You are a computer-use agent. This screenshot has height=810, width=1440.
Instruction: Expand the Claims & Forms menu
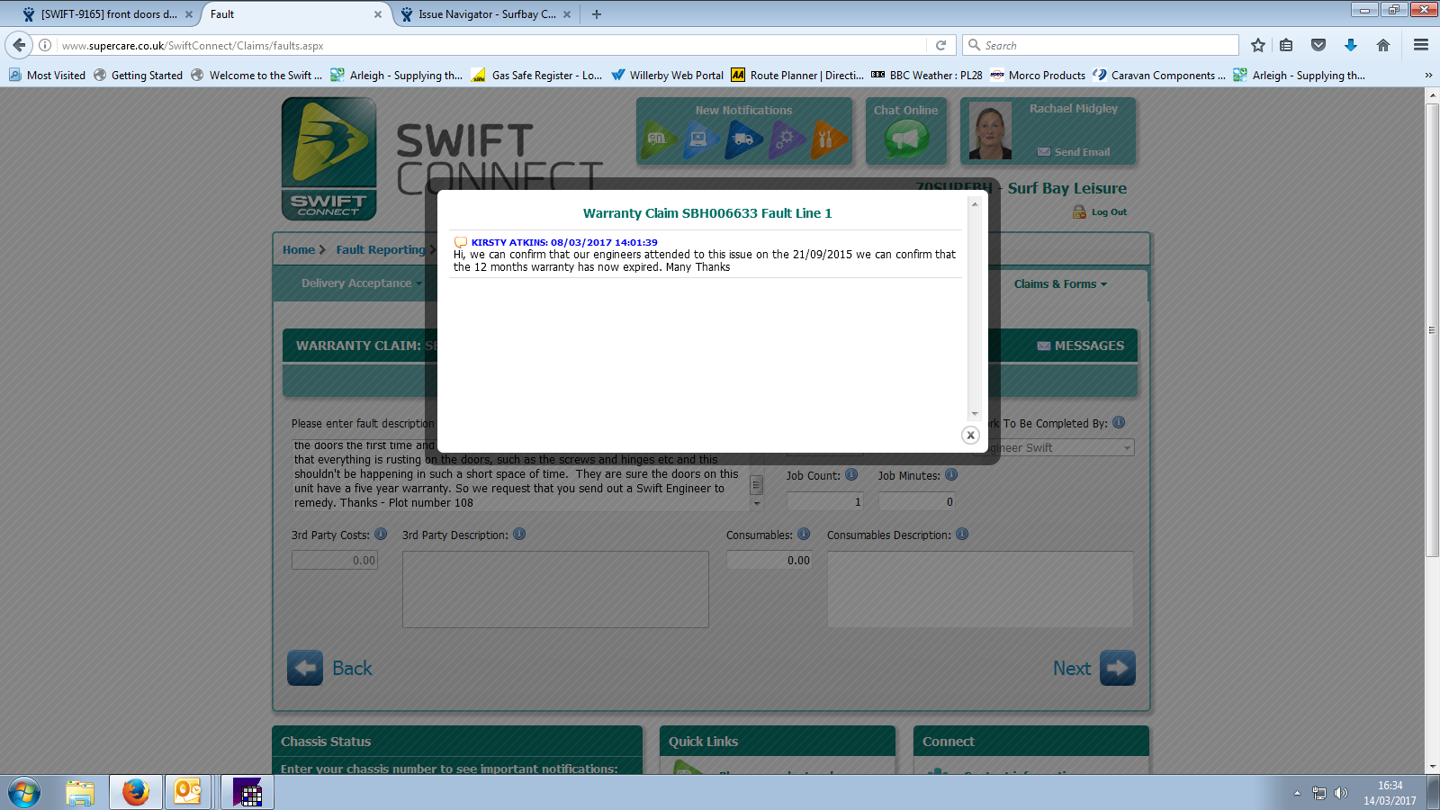(x=1060, y=284)
